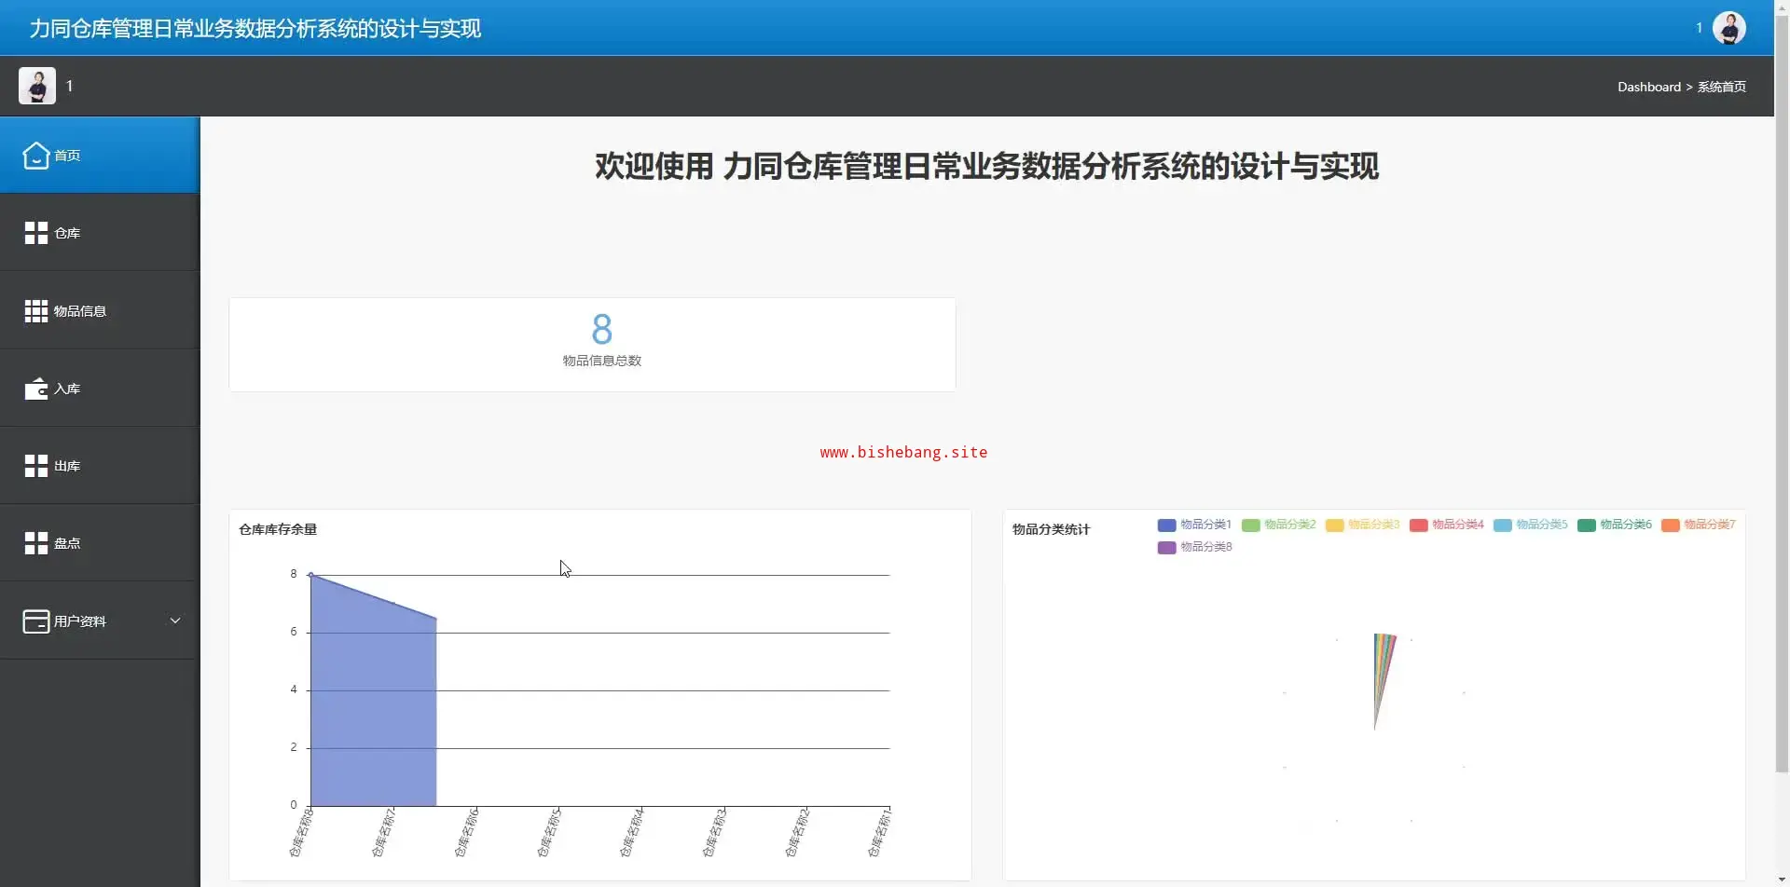Screen dimensions: 1790x887
Task: Open the user avatar in top-right header
Action: (x=1728, y=28)
